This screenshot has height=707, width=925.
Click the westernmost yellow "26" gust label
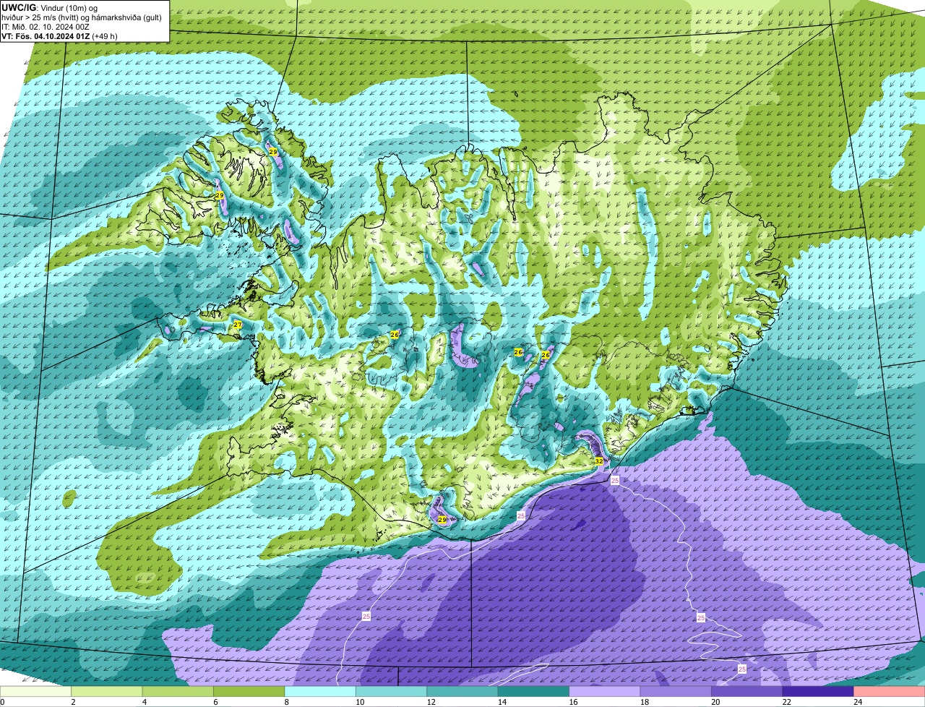coord(395,335)
